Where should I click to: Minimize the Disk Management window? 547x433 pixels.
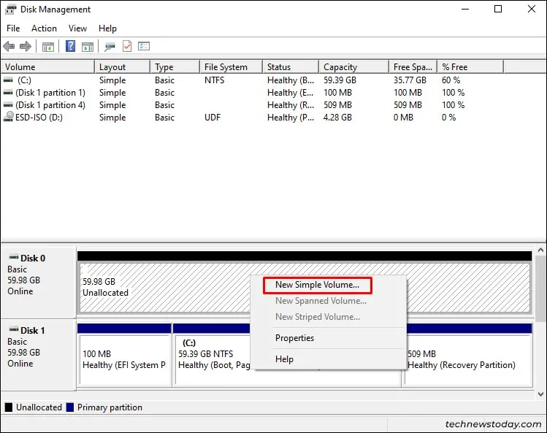tap(465, 9)
